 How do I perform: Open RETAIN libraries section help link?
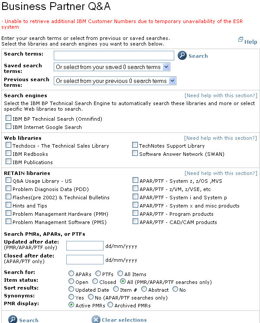[221, 173]
